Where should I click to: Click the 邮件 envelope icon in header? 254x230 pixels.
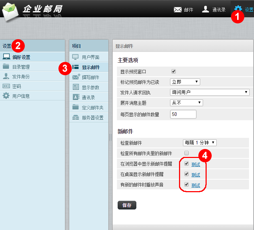coord(178,10)
